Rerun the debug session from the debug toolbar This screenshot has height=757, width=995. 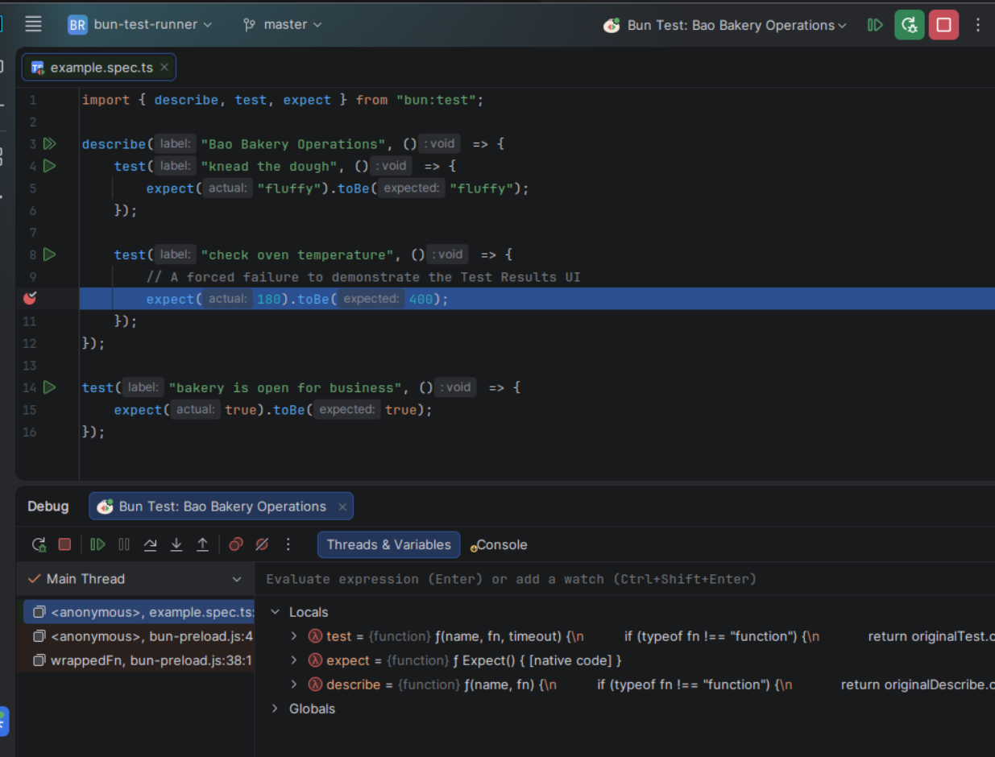pyautogui.click(x=39, y=544)
